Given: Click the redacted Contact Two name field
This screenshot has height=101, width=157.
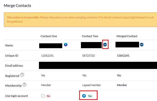Looking at the screenshot, I should [91, 45].
